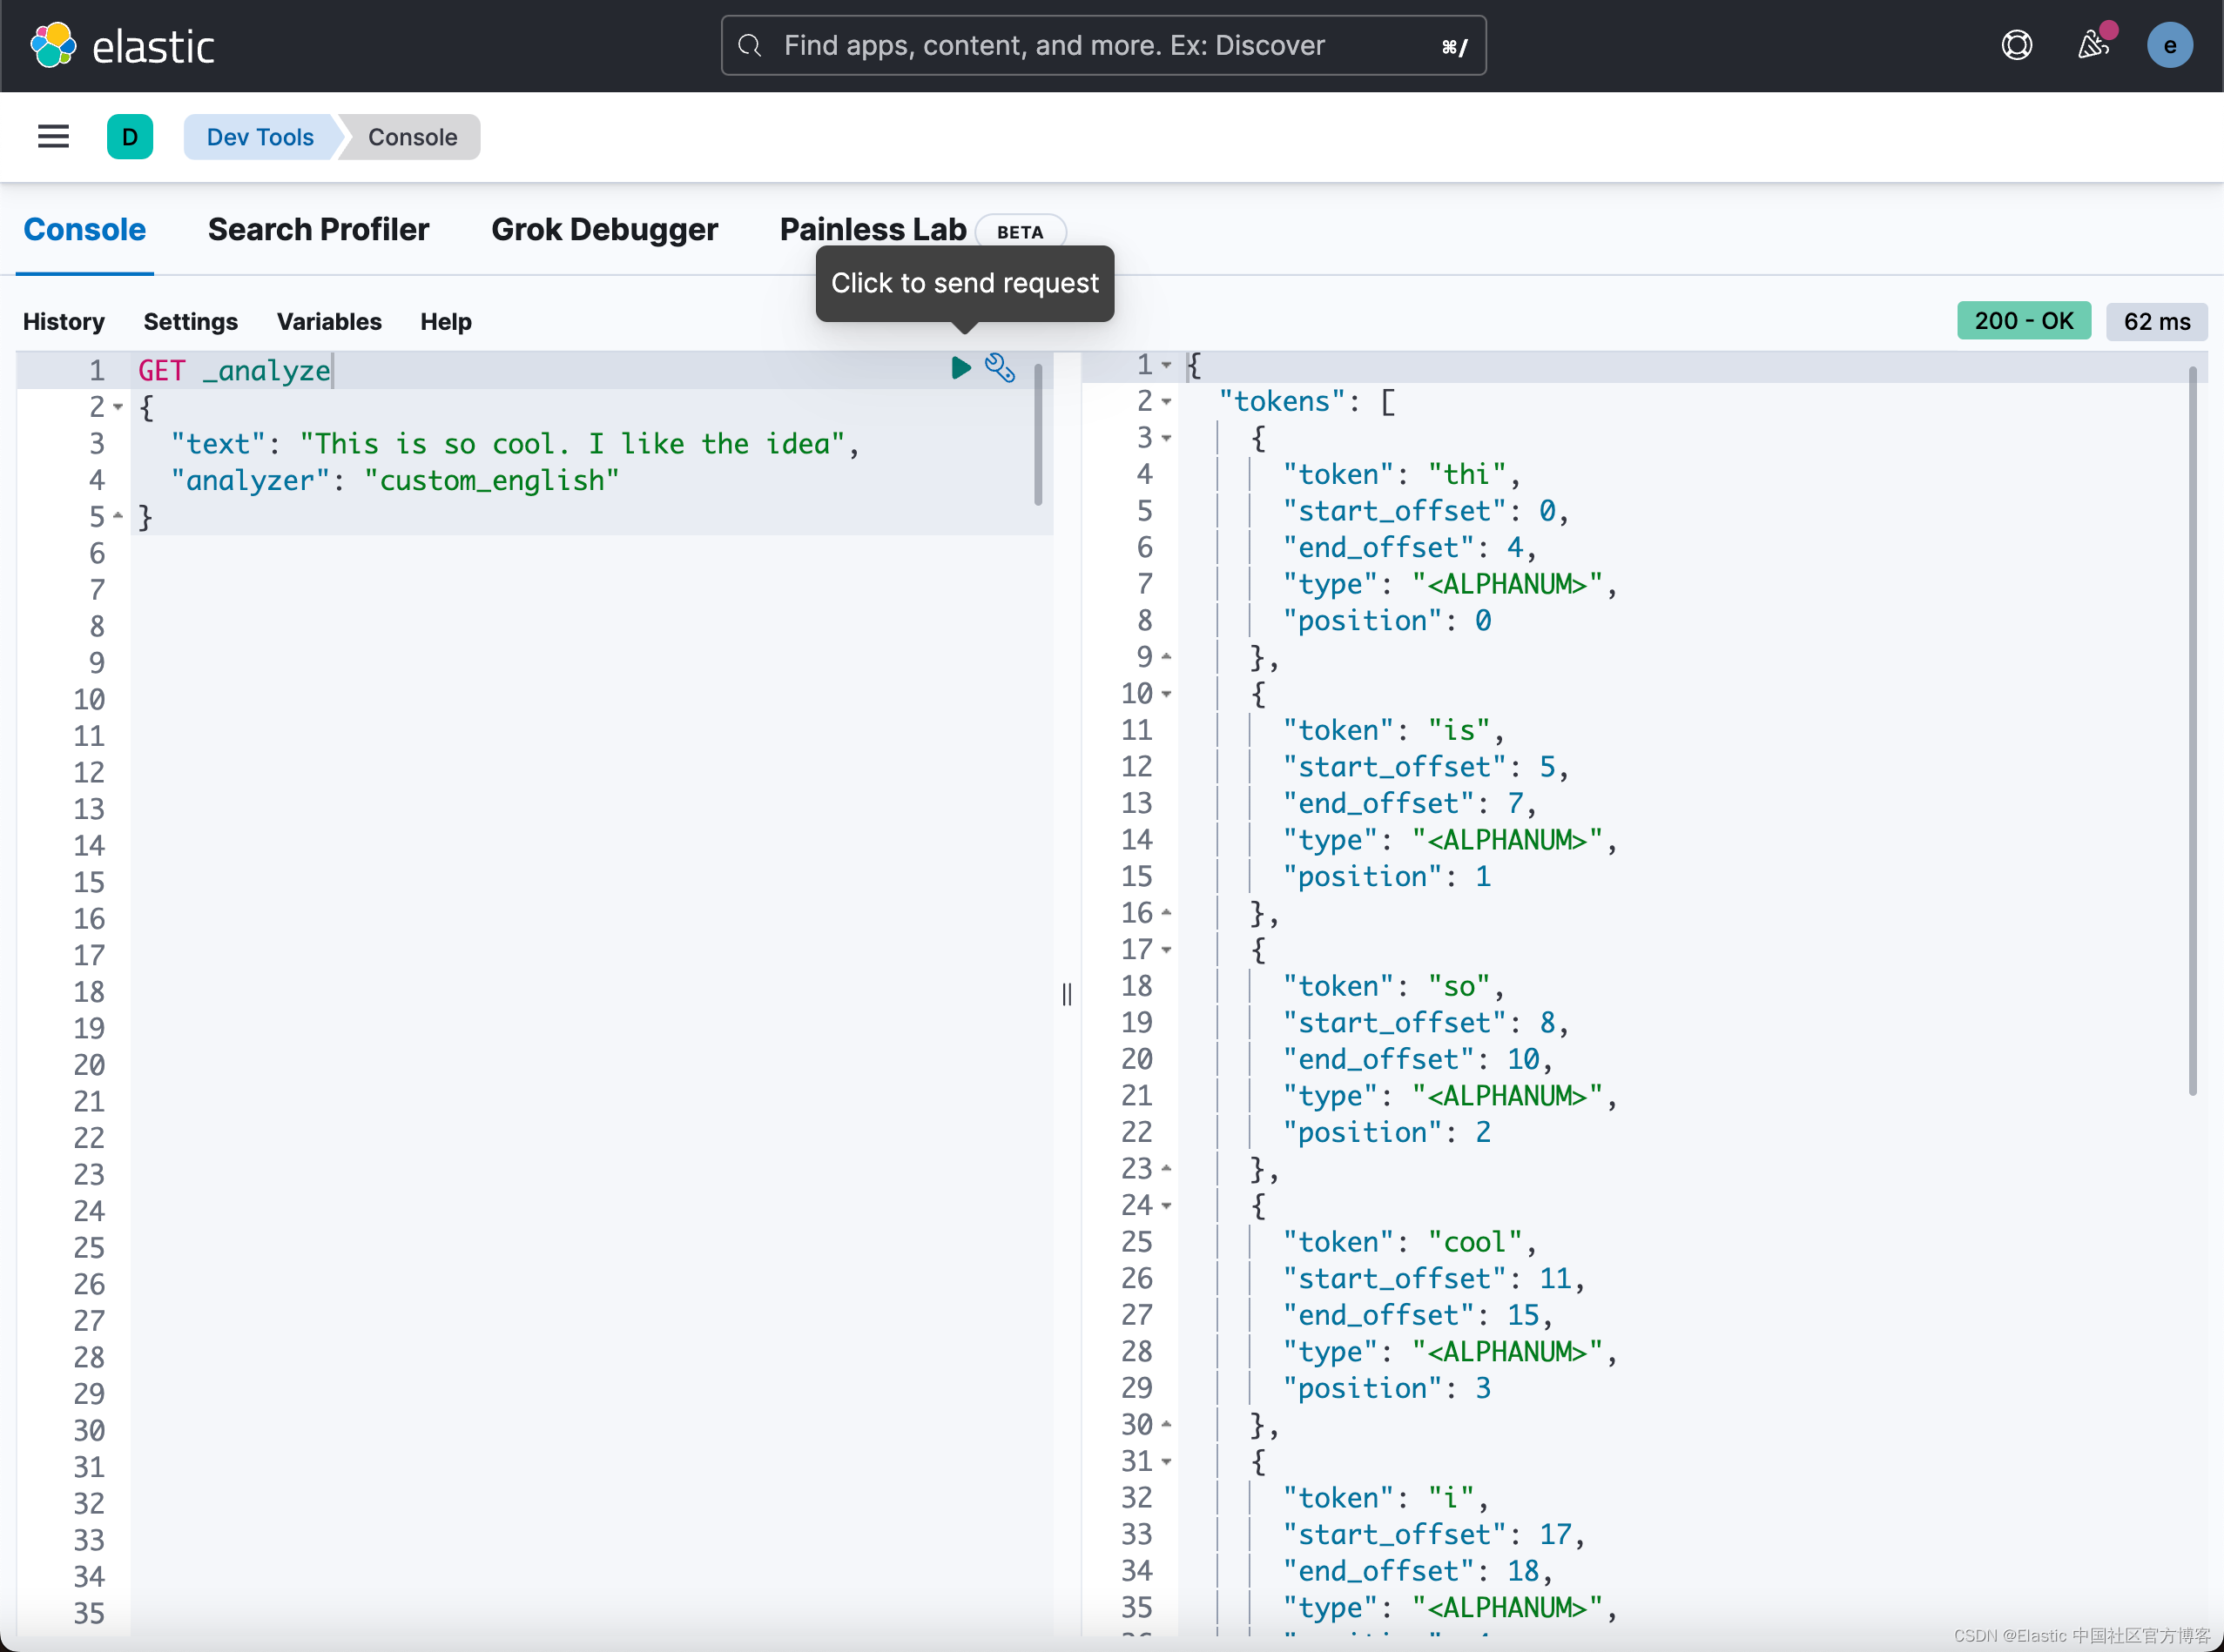Image resolution: width=2224 pixels, height=1652 pixels.
Task: Open the user avatar menu
Action: coord(2169,45)
